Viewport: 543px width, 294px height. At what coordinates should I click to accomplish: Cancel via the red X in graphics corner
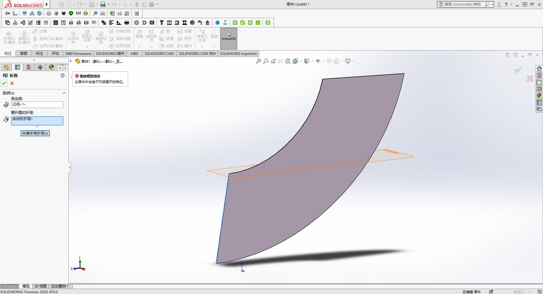530,79
